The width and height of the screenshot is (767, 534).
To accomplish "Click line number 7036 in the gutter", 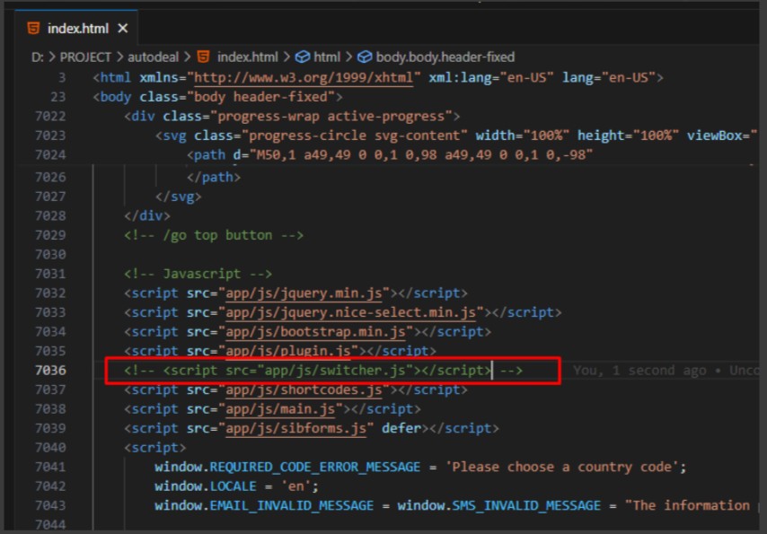I will coord(50,371).
